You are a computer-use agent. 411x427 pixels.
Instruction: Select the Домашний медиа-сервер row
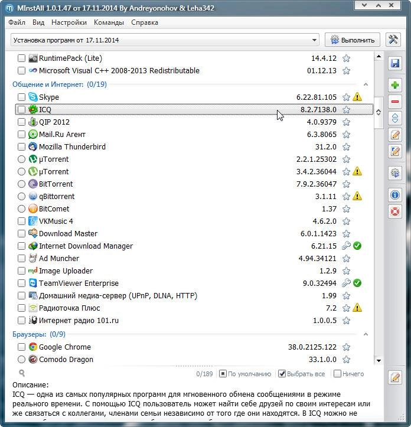coord(194,296)
